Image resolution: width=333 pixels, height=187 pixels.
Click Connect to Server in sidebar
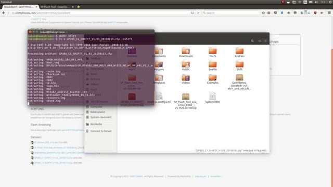click(101, 131)
